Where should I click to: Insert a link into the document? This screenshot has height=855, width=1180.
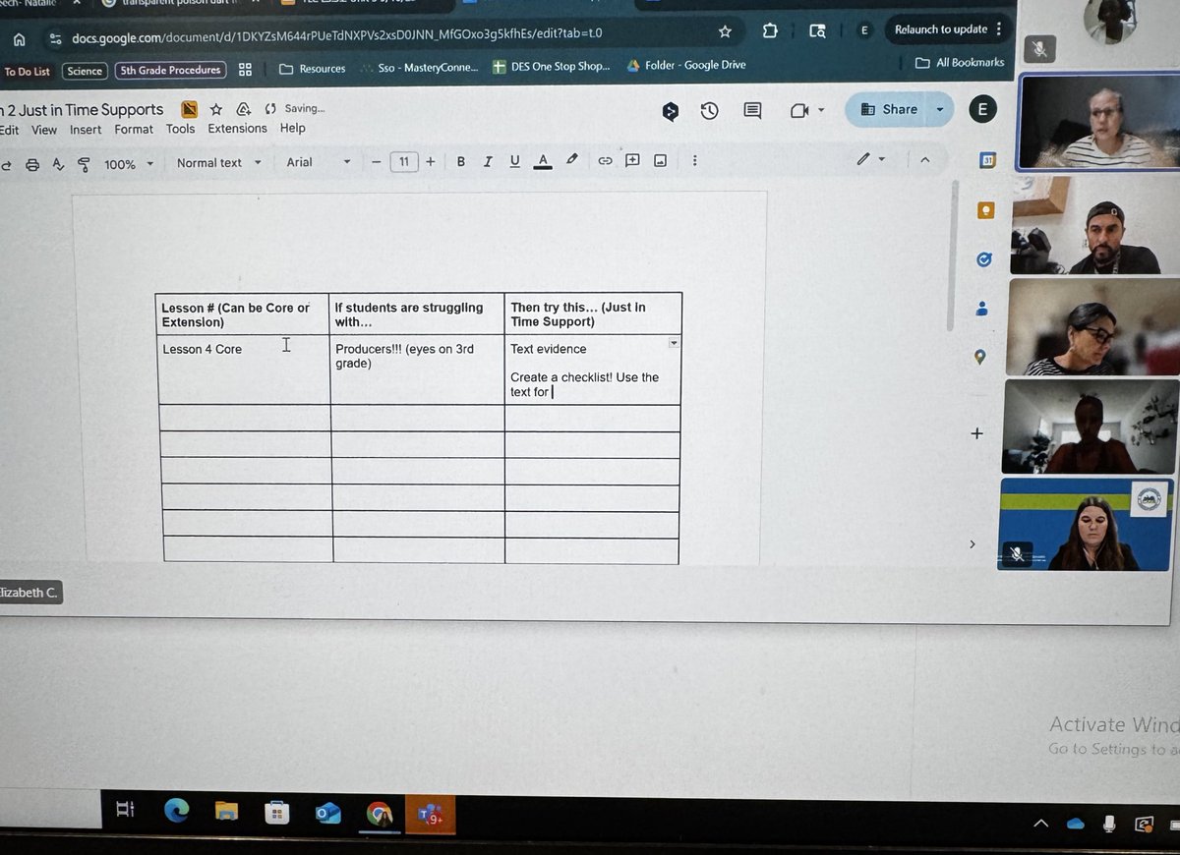click(606, 161)
